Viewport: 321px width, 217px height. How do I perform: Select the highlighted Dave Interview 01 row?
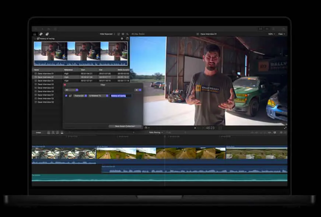(81, 77)
